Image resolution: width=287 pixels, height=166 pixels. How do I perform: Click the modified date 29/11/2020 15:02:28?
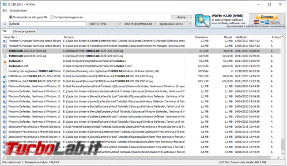click(247, 81)
